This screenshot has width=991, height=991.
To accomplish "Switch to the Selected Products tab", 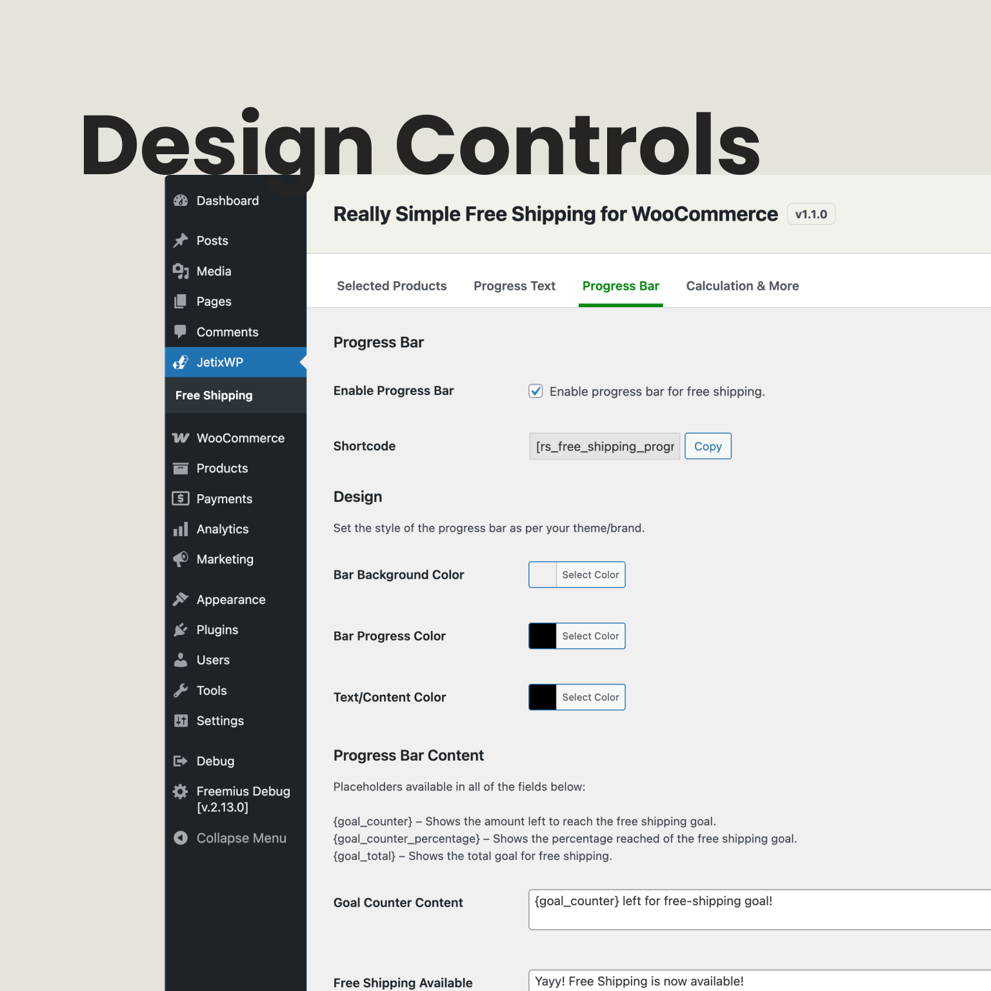I will click(x=392, y=286).
